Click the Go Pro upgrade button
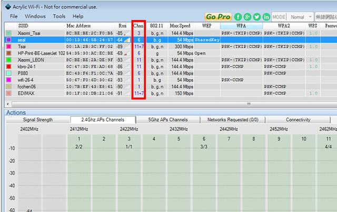 (219, 17)
